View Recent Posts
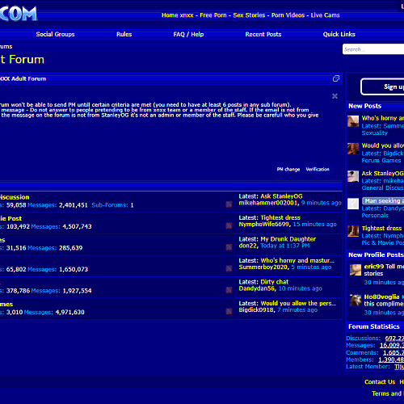404x404 pixels. [263, 34]
